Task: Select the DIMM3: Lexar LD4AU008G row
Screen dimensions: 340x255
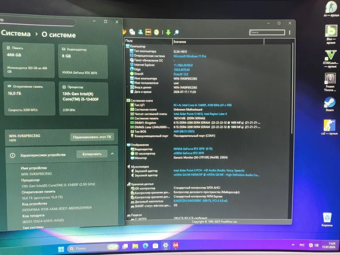Action: [x=195, y=127]
